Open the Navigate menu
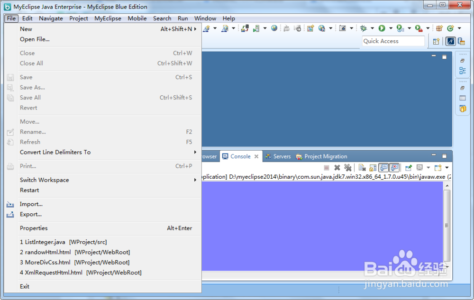This screenshot has height=300, width=474. (x=51, y=18)
